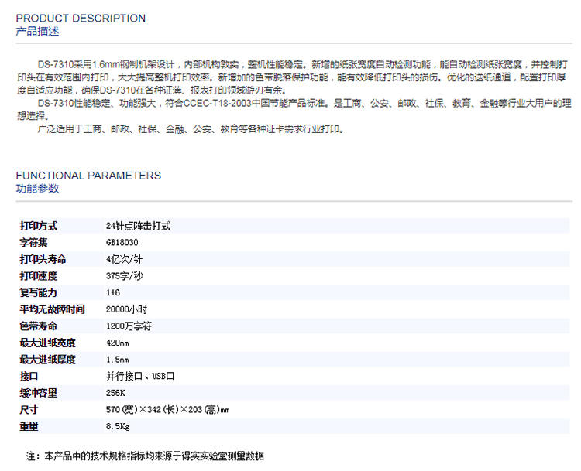Image resolution: width=581 pixels, height=471 pixels.
Task: Select the 打印方式 row label
Action: pyautogui.click(x=39, y=227)
